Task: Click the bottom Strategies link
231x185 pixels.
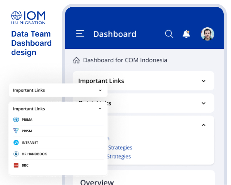Action: (119, 157)
